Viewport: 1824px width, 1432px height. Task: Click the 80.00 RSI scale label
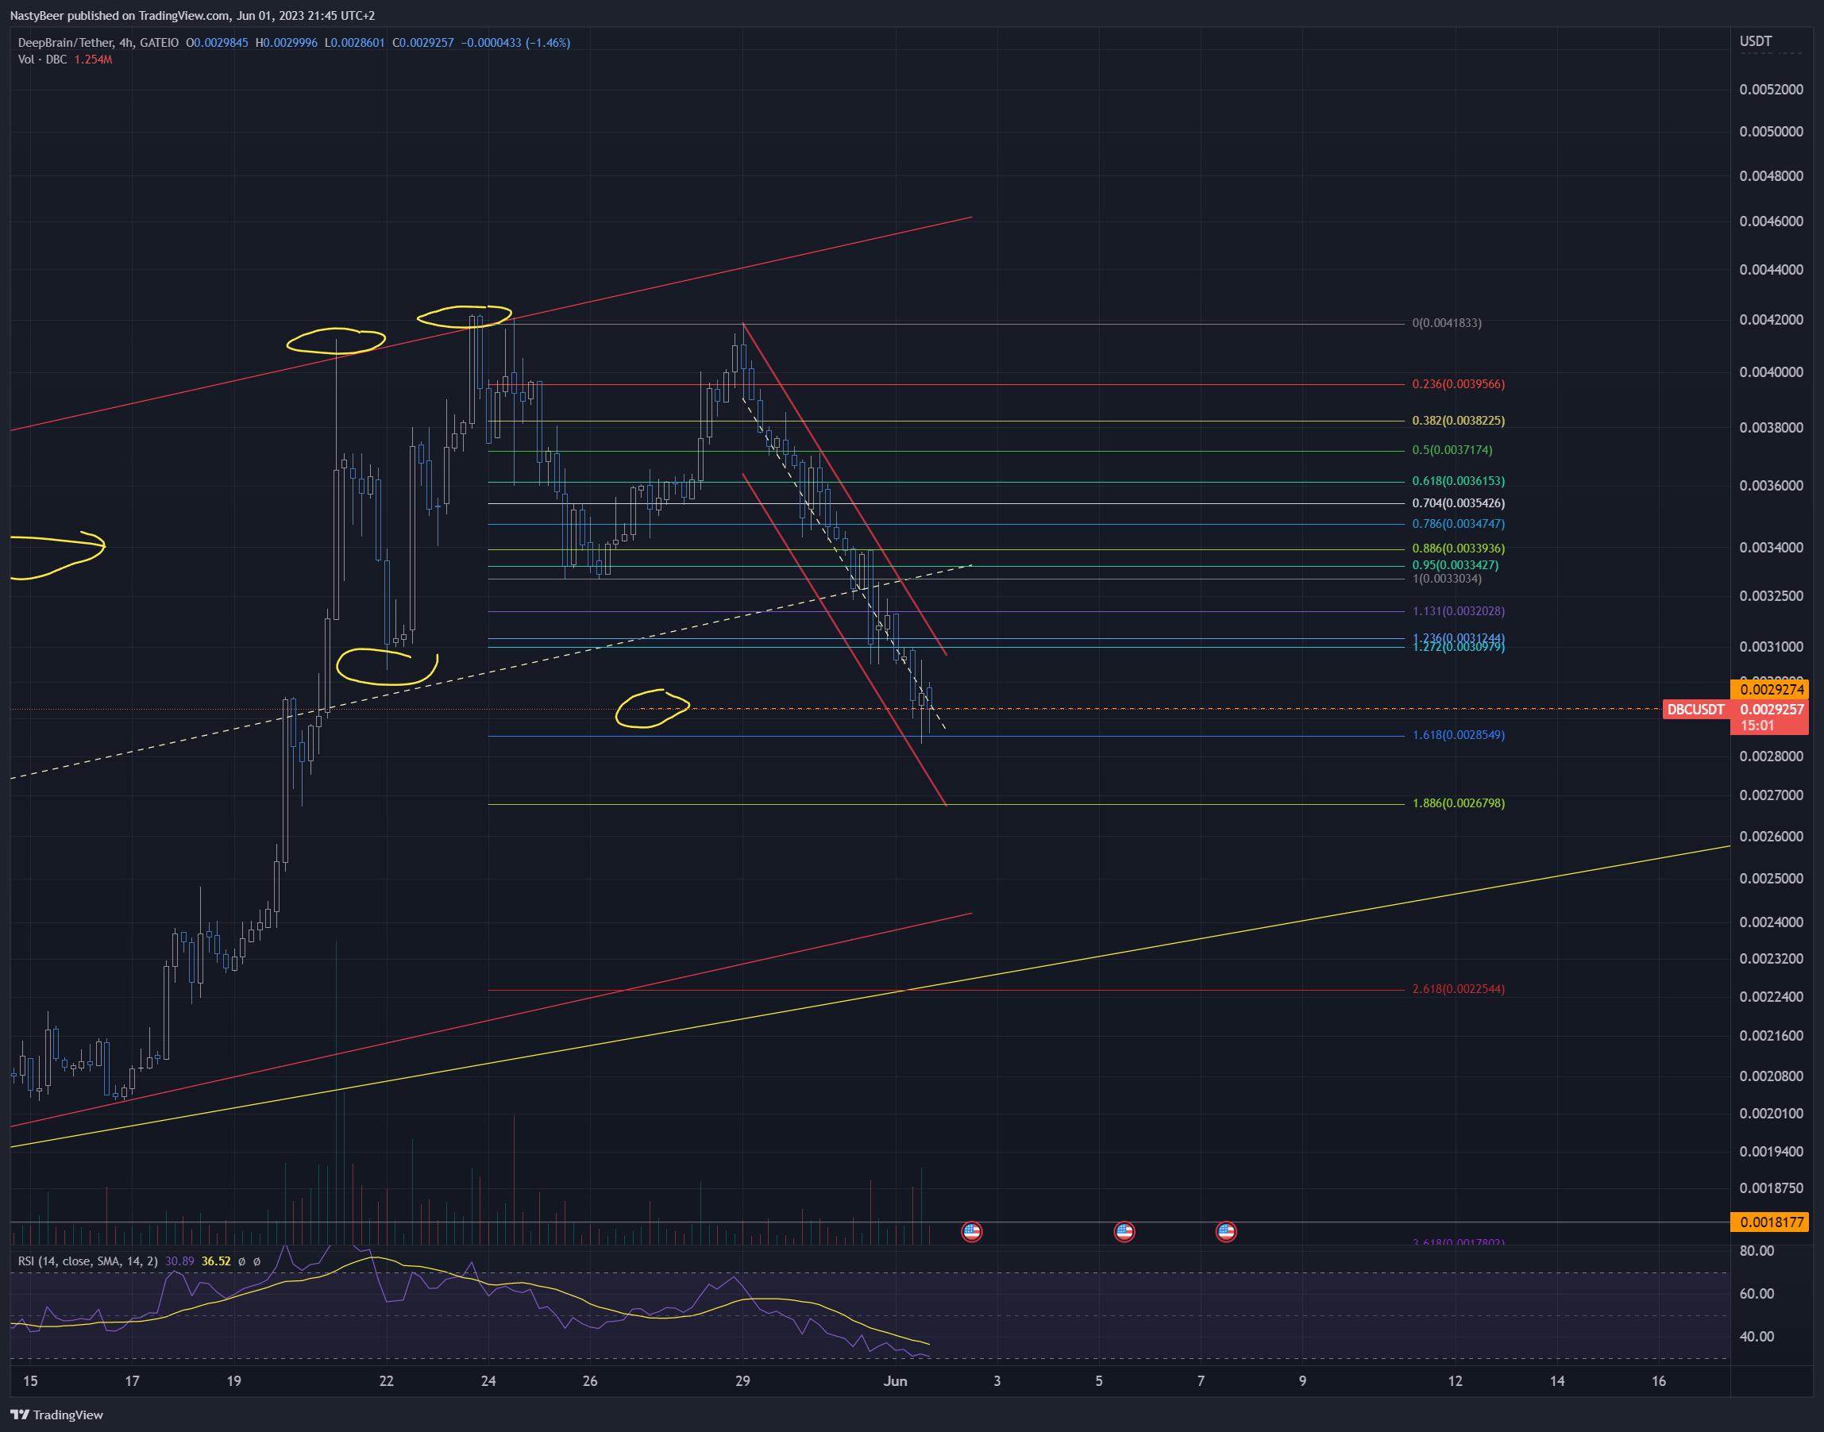pos(1756,1251)
